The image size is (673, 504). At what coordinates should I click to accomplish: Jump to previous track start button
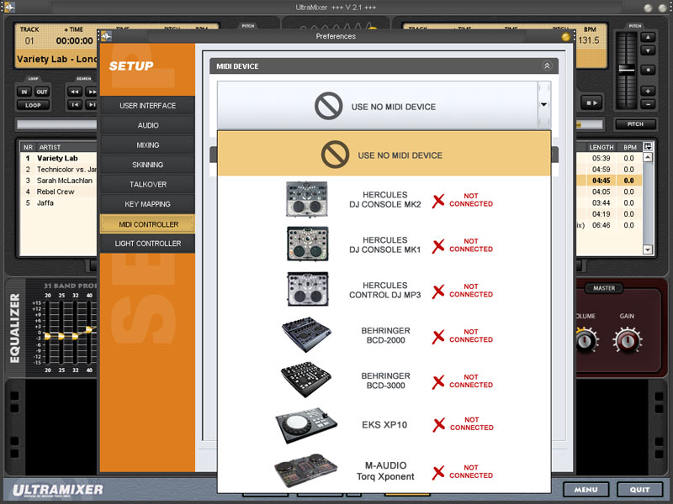click(75, 105)
